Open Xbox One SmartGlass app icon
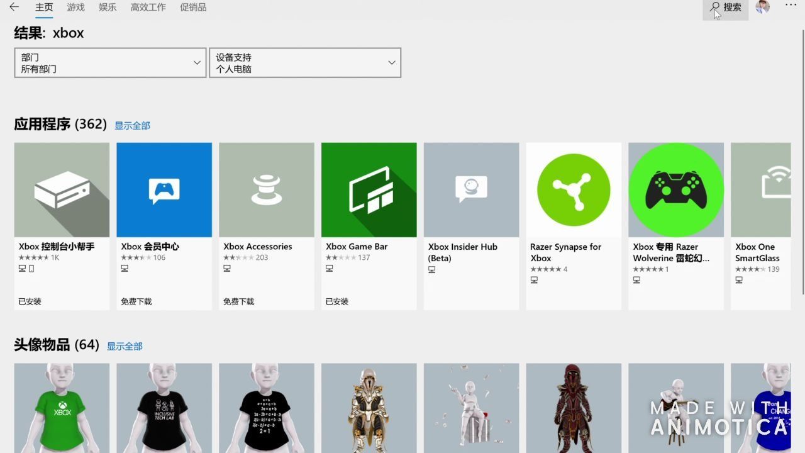Viewport: 805px width, 453px height. click(761, 190)
